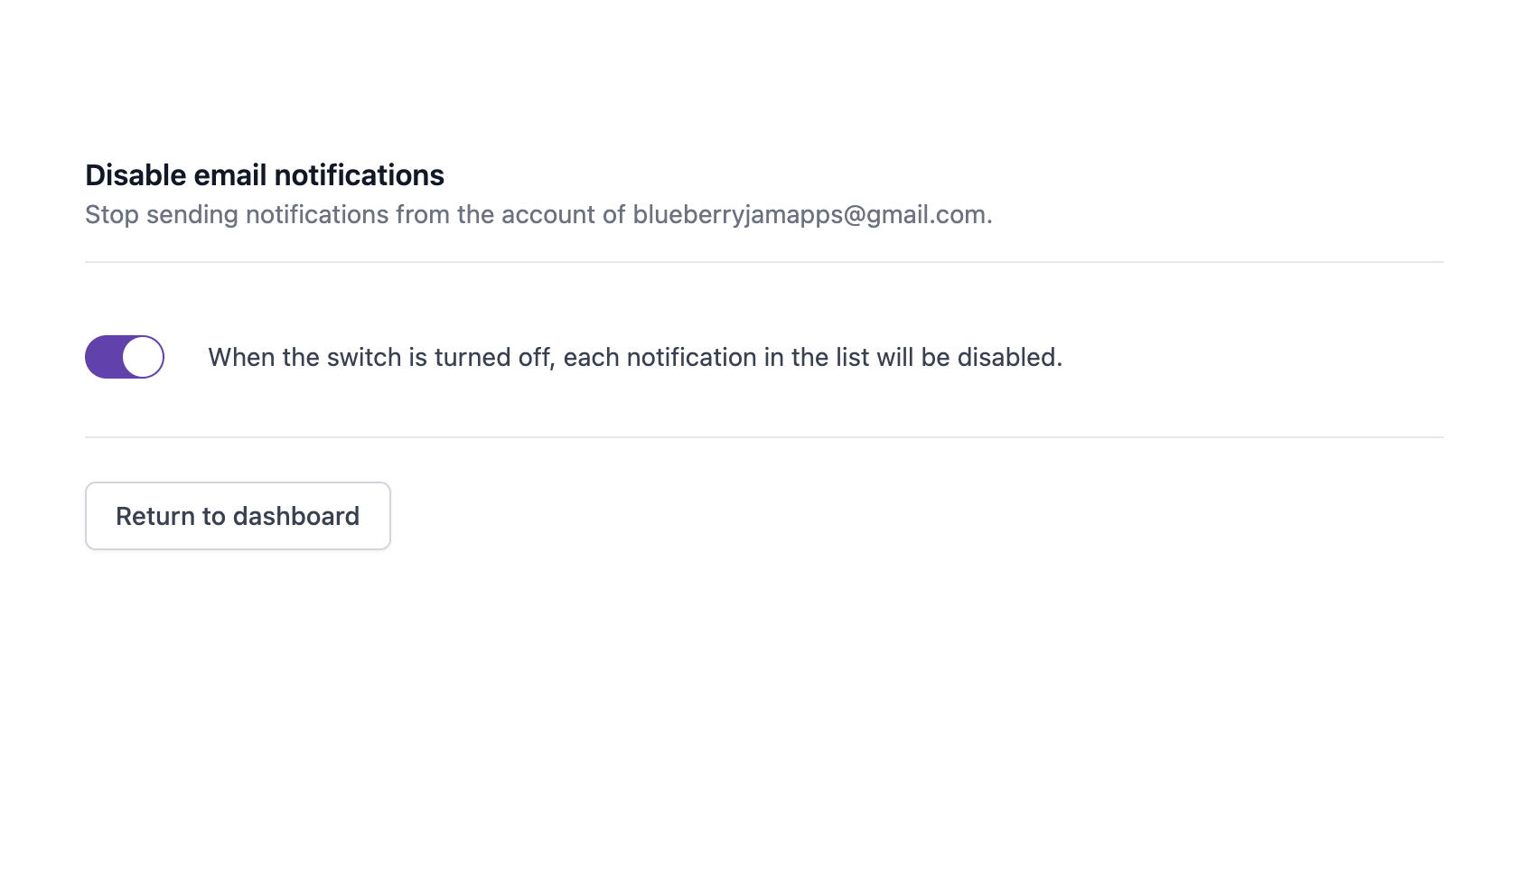Click the "Stop sending notifications" subtitle text
Screen dimensions: 1525x871
point(224,215)
